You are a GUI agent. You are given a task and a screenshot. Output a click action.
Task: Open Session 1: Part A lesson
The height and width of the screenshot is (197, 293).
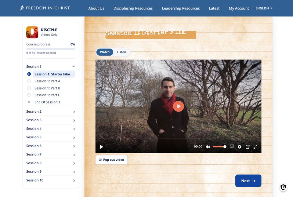coord(47,81)
